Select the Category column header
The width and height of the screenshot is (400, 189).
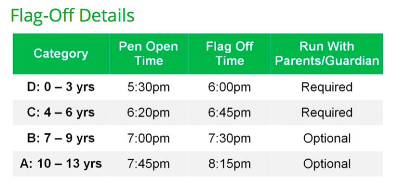pyautogui.click(x=61, y=54)
